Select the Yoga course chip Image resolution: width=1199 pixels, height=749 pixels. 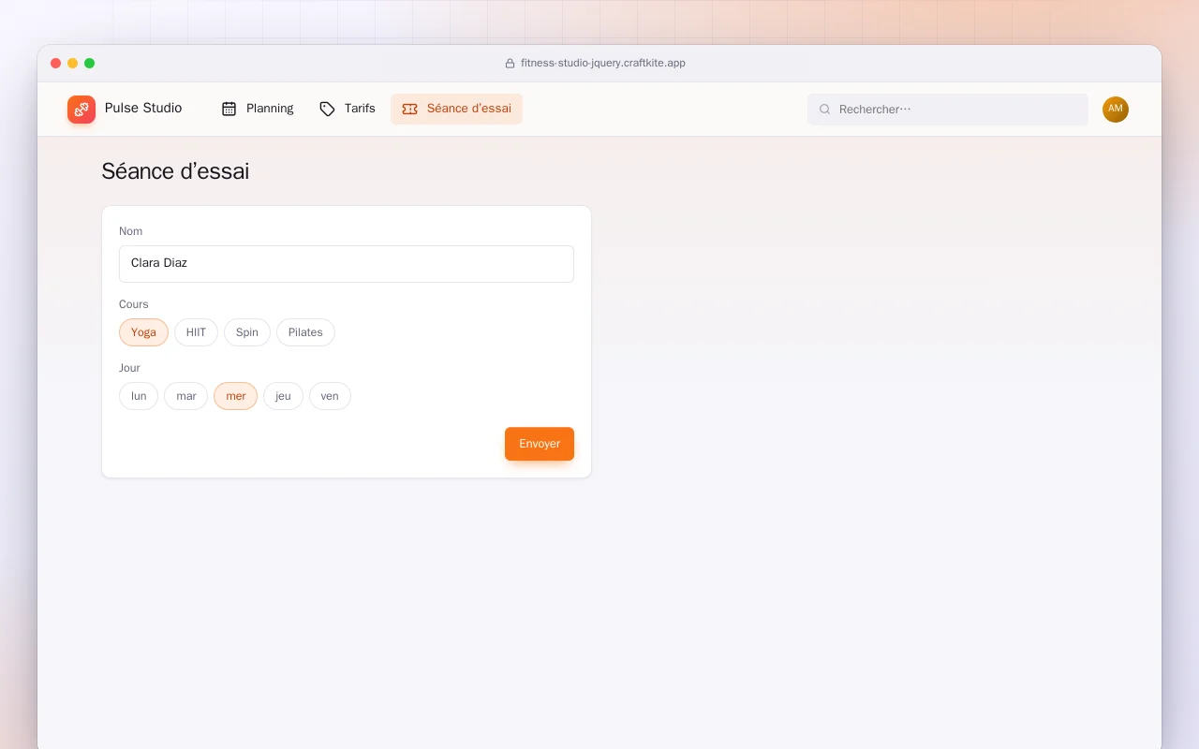click(x=143, y=332)
